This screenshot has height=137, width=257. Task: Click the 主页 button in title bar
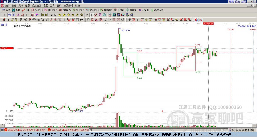tap(243, 2)
